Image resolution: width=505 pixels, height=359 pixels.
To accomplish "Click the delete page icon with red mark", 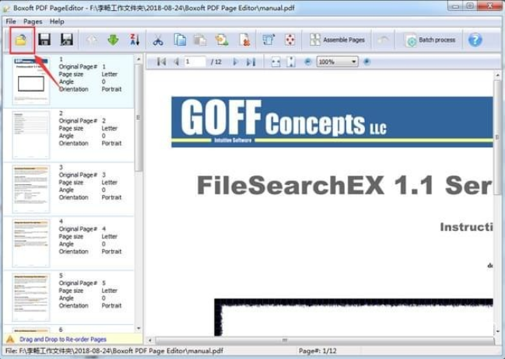I will (x=245, y=40).
